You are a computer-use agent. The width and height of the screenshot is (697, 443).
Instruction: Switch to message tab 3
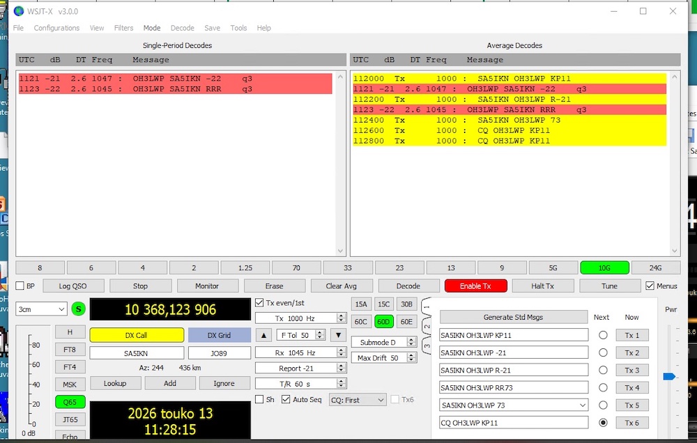click(x=427, y=345)
